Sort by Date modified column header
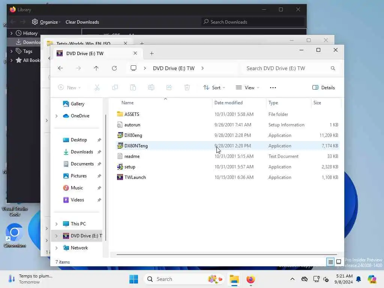The width and height of the screenshot is (384, 288). pos(228,103)
